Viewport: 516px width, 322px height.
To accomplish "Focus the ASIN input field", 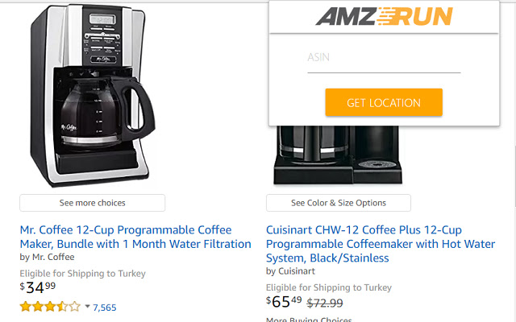I will [384, 57].
